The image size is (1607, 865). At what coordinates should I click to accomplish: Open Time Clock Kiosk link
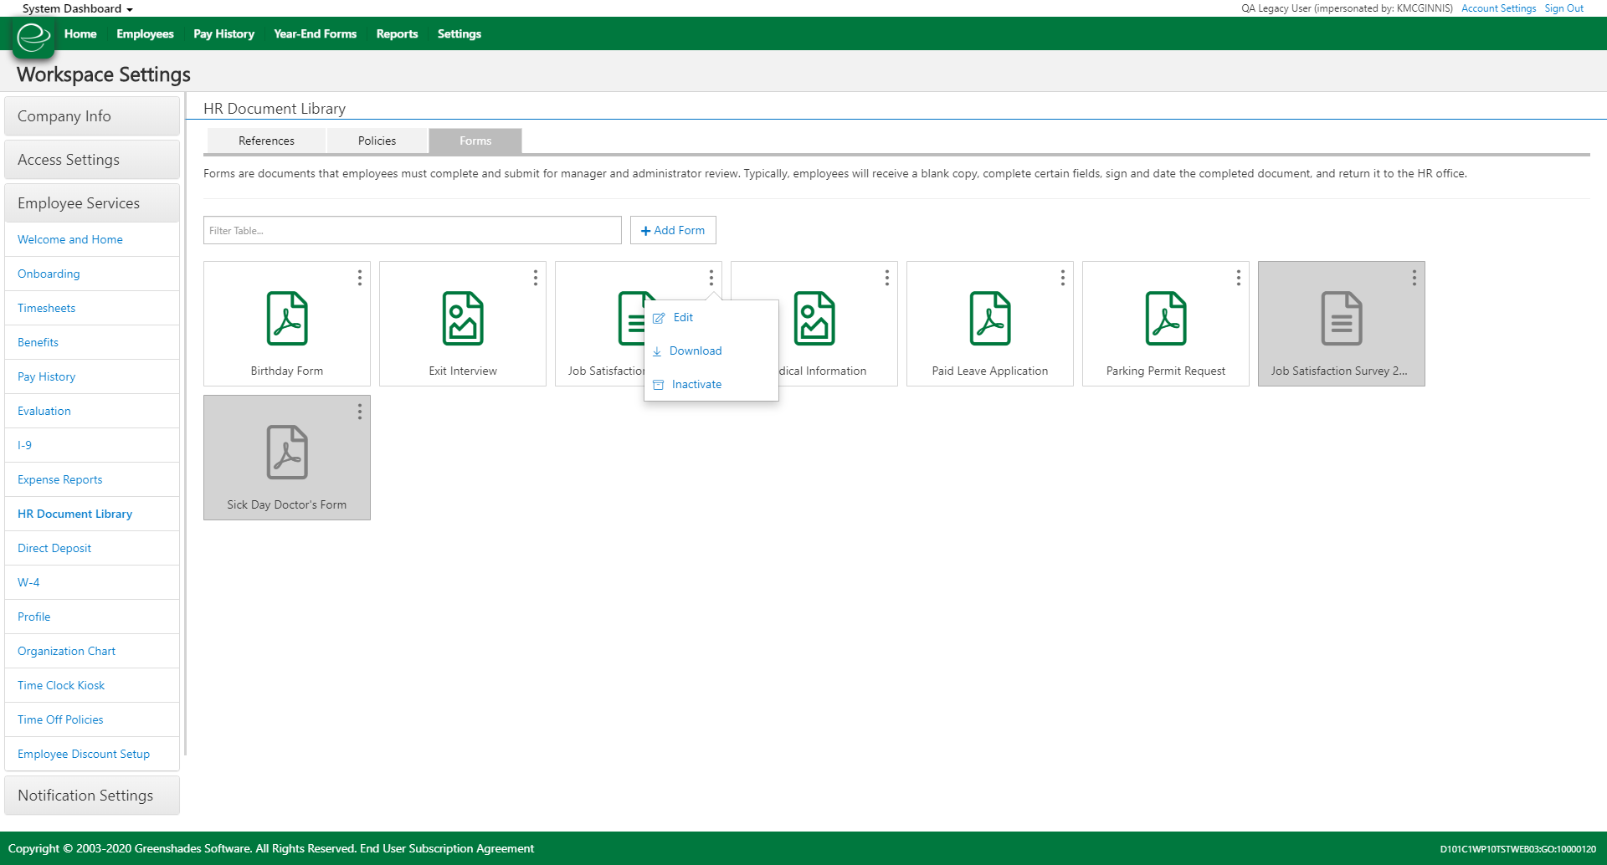(61, 685)
